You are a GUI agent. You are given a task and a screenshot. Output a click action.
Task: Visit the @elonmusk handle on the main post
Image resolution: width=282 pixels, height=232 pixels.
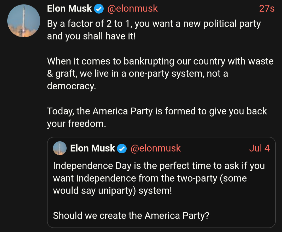click(x=133, y=9)
